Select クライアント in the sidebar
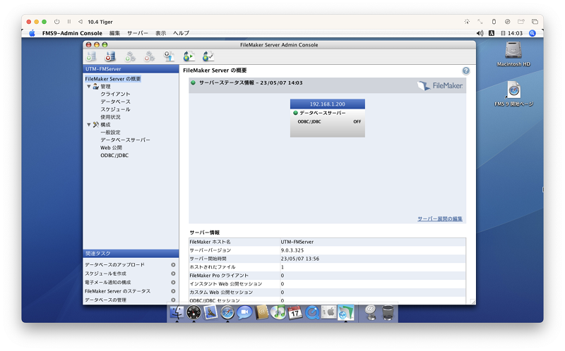This screenshot has width=565, height=351. (x=115, y=94)
